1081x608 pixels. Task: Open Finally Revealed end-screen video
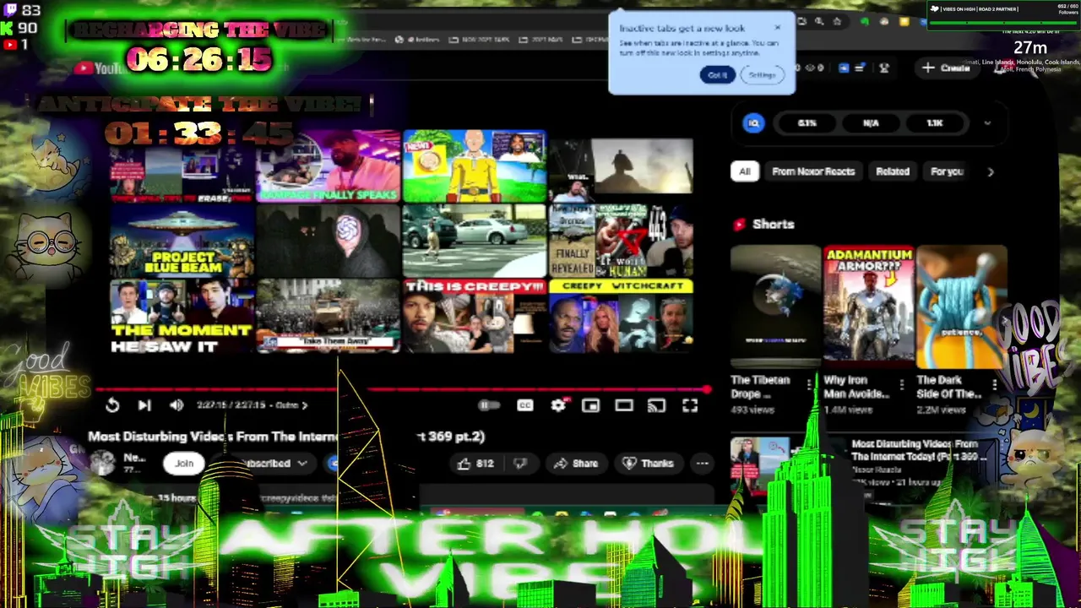[621, 241]
